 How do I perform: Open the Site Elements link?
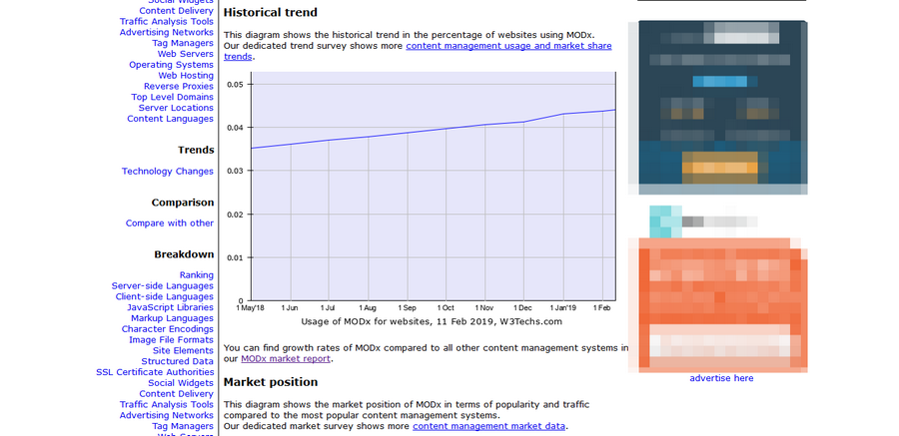(x=183, y=350)
